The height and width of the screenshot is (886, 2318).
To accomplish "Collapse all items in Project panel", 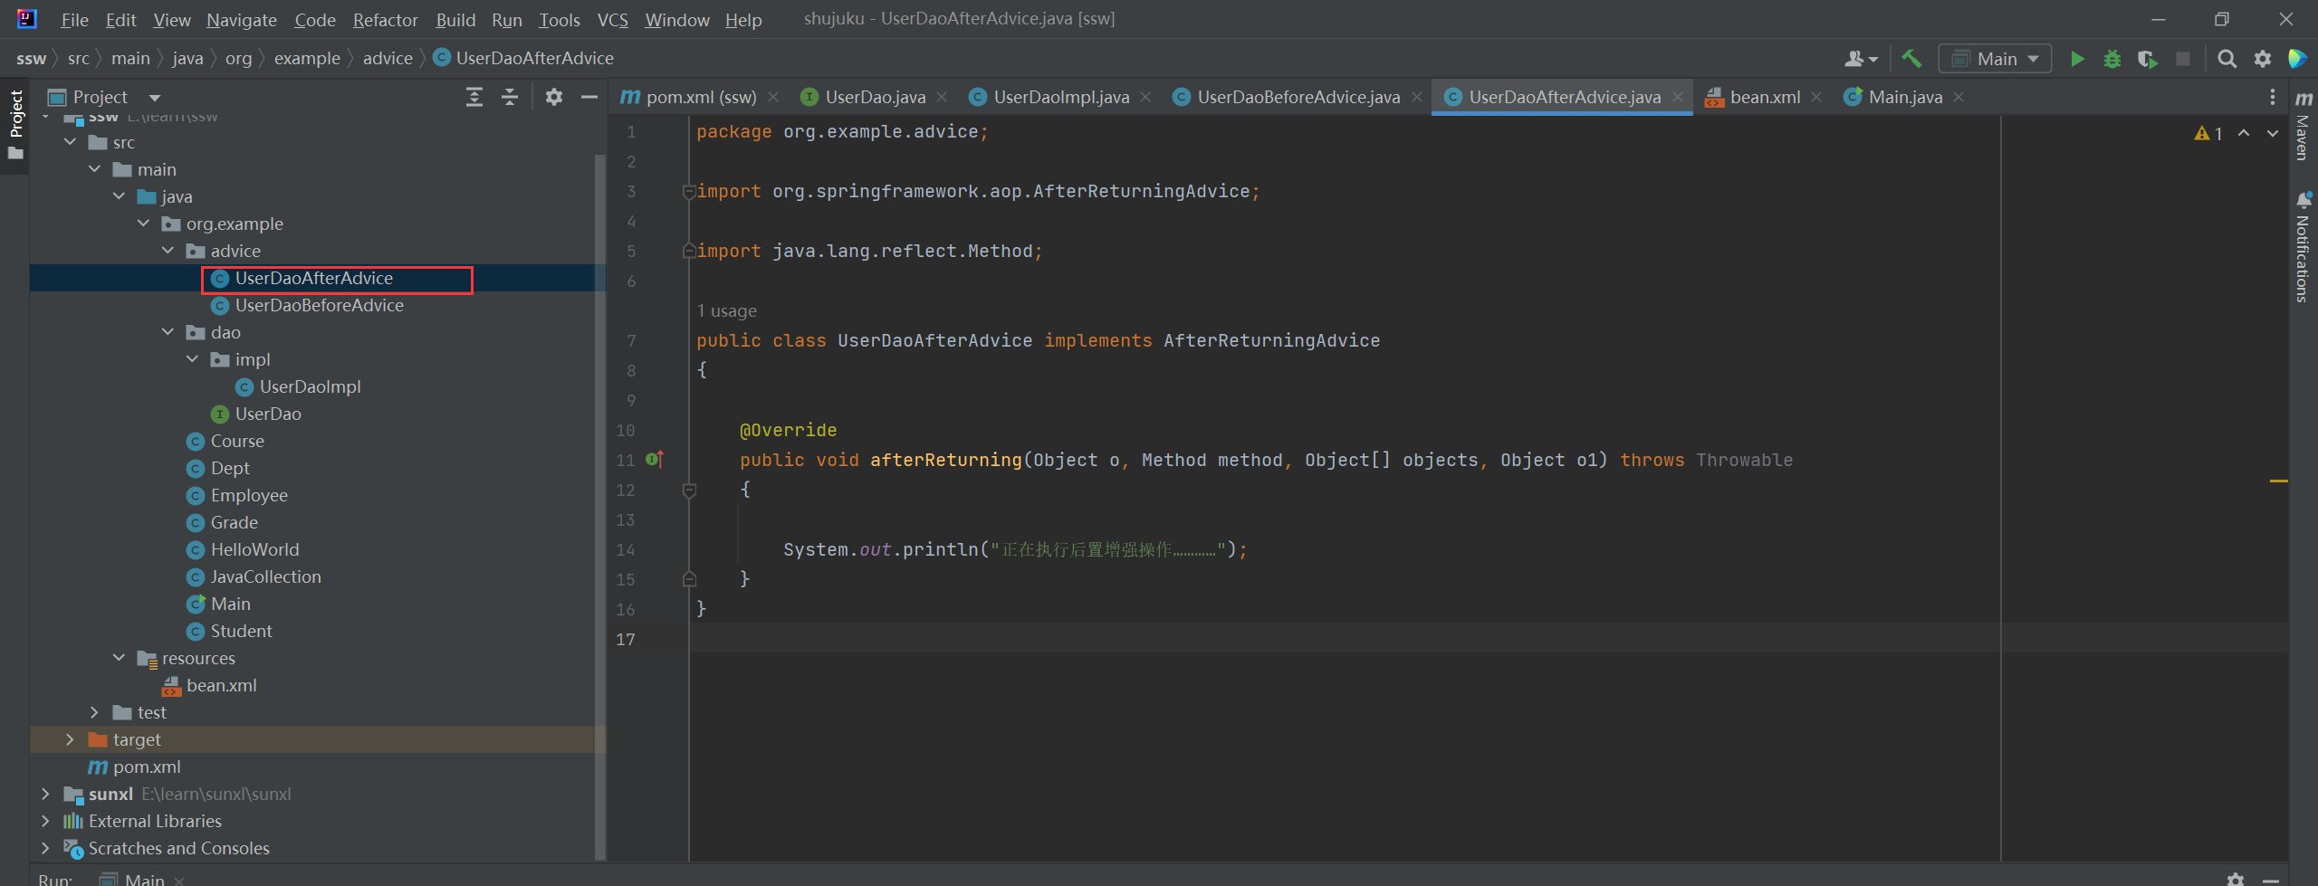I will coord(510,97).
